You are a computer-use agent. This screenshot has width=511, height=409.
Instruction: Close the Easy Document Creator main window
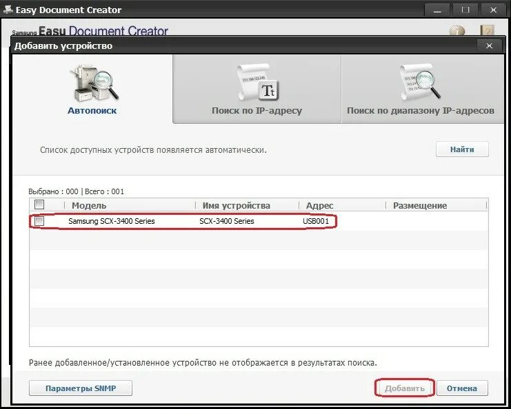point(493,10)
